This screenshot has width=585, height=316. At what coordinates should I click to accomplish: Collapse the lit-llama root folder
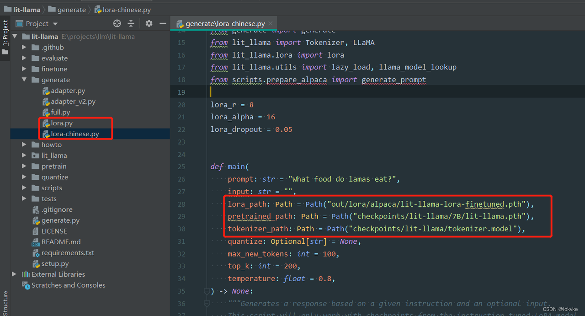tap(15, 37)
